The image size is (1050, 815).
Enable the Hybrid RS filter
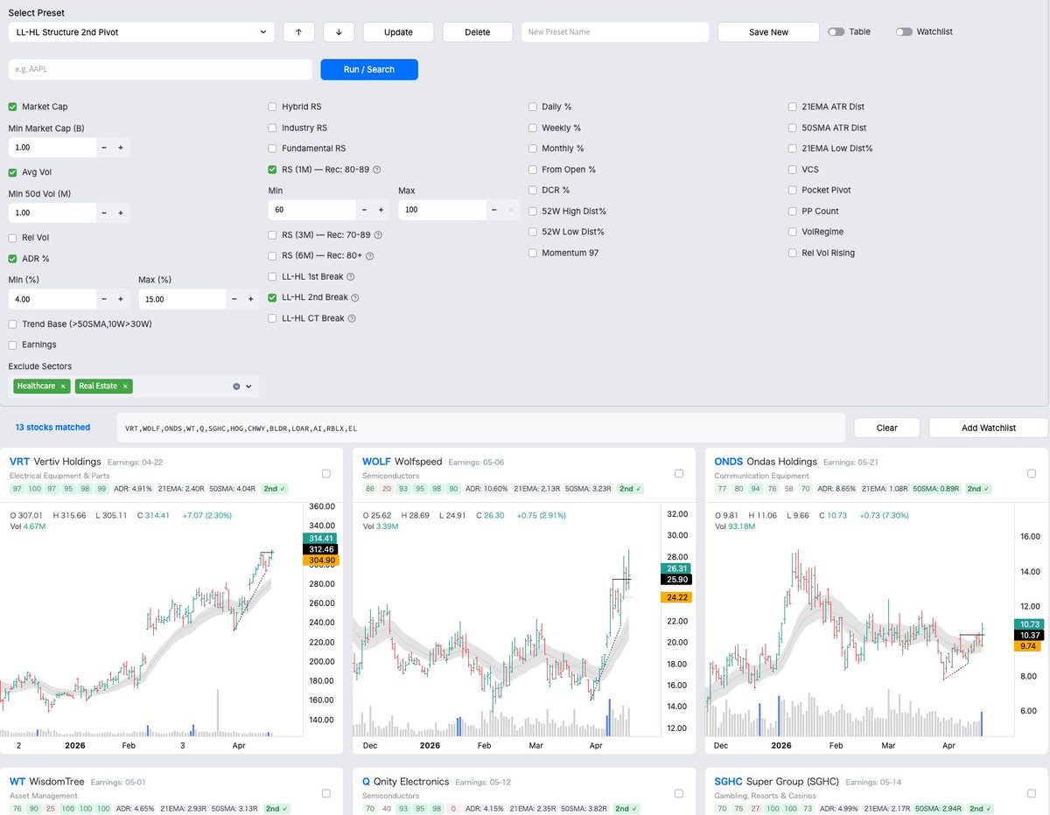pyautogui.click(x=273, y=107)
